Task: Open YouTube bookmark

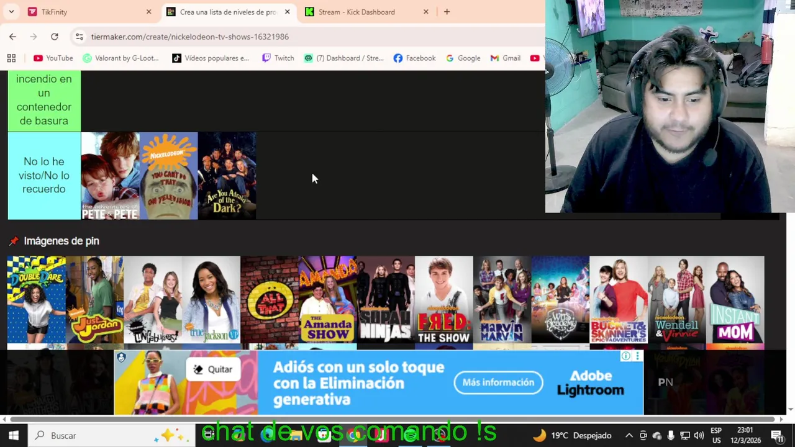Action: point(53,58)
